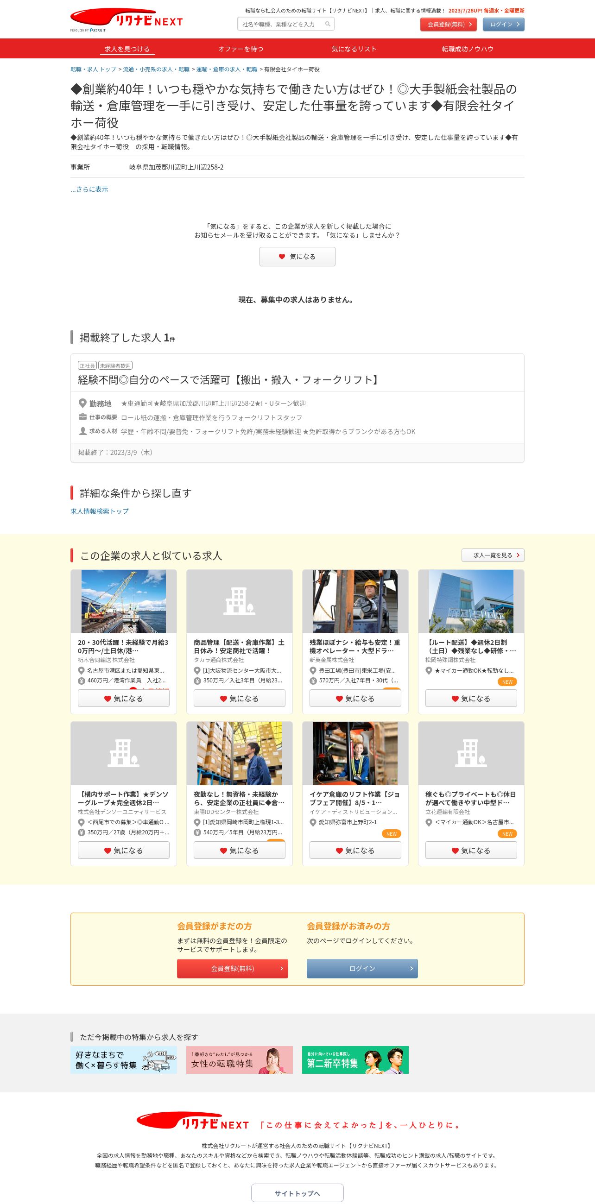Image resolution: width=595 pixels, height=1204 pixels.
Task: Click the 未経験者歓迎 tag on the ended listing
Action: coord(115,366)
